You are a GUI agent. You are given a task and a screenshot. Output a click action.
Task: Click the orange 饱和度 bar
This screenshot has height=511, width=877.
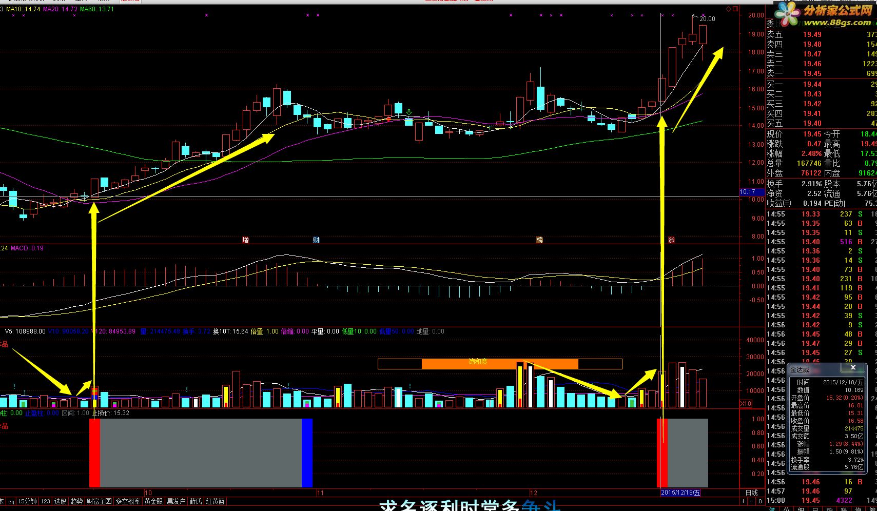(x=500, y=364)
